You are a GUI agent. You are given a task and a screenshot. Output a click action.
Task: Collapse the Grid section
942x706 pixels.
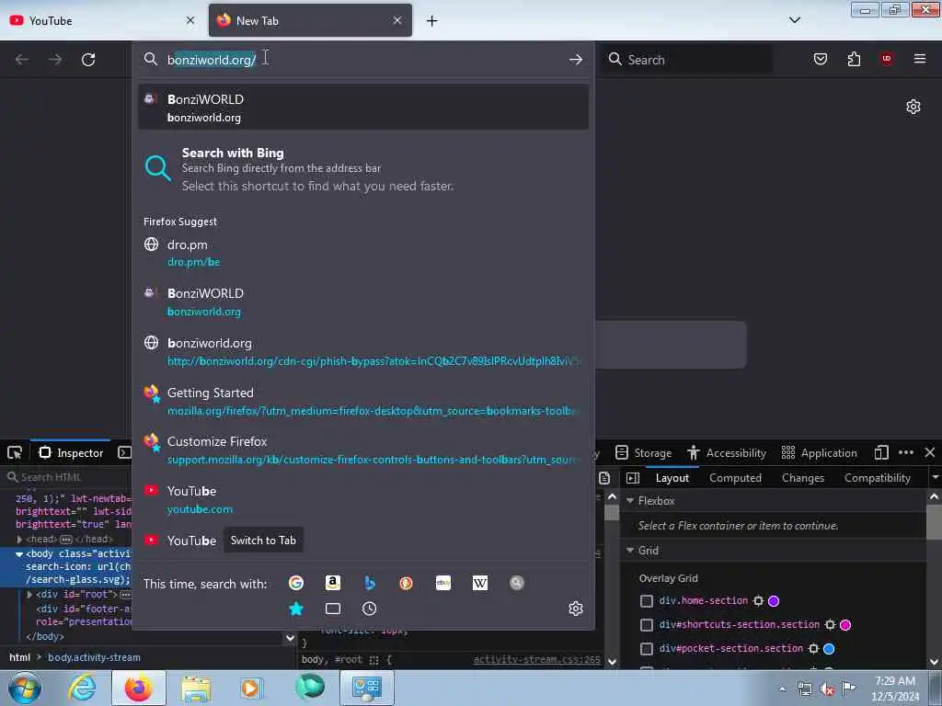pyautogui.click(x=630, y=550)
